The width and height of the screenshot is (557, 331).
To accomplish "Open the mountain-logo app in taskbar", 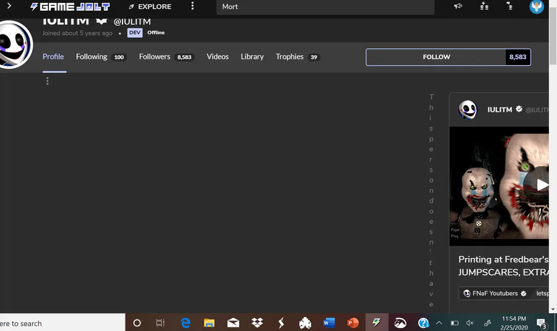I will coord(400,323).
